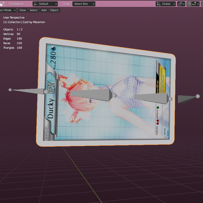The height and width of the screenshot is (203, 203).
Task: Open the Object Mode dropdown
Action: [x=8, y=10]
